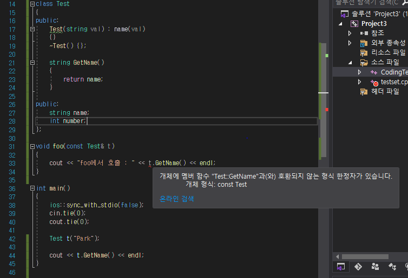Click line number 33 in the margin
The width and height of the screenshot is (408, 278).
tap(12, 164)
